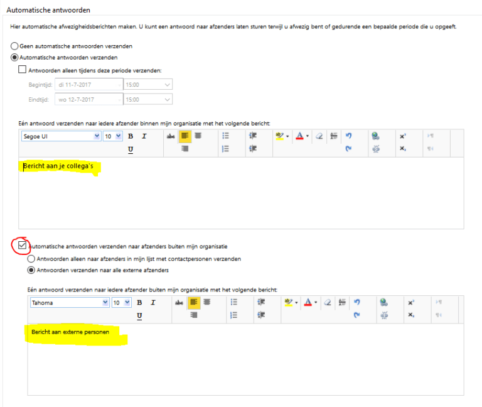Open highlight color arrow in internal toolbar
This screenshot has width=482, height=407.
pyautogui.click(x=287, y=136)
